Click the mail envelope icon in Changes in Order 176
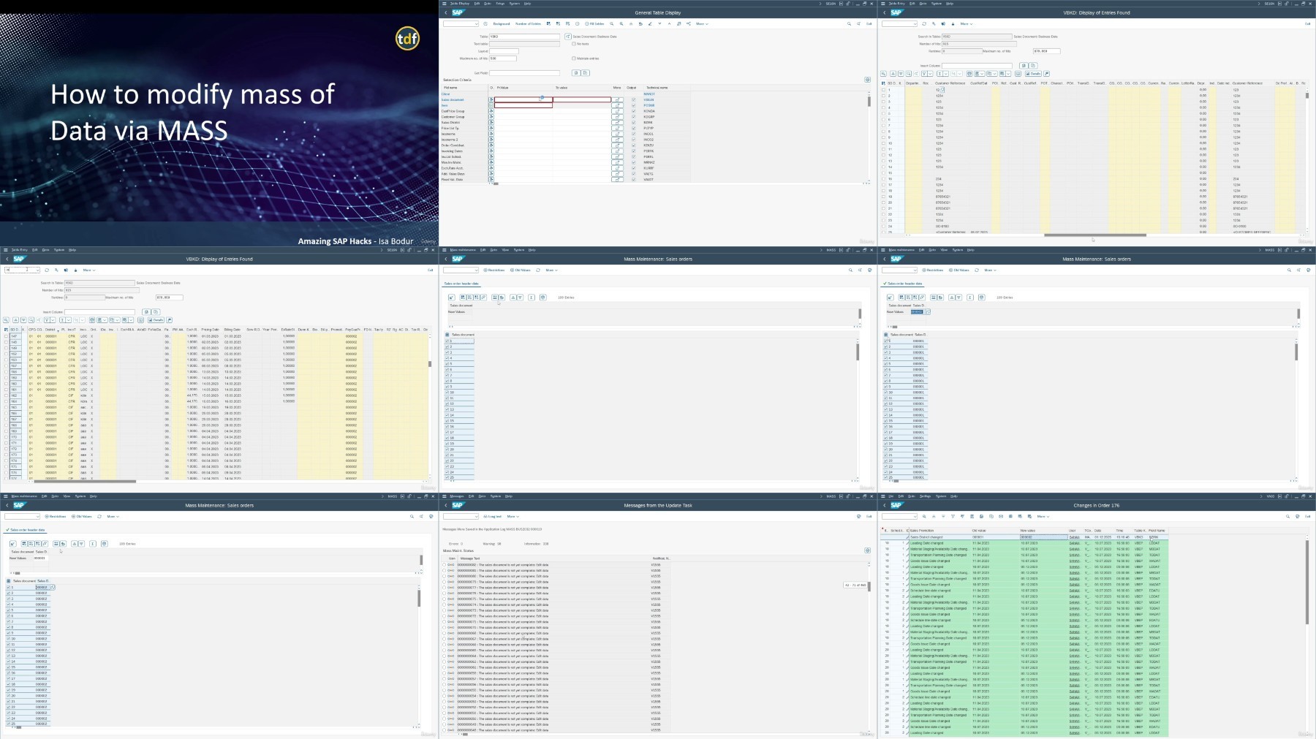 coord(1001,516)
